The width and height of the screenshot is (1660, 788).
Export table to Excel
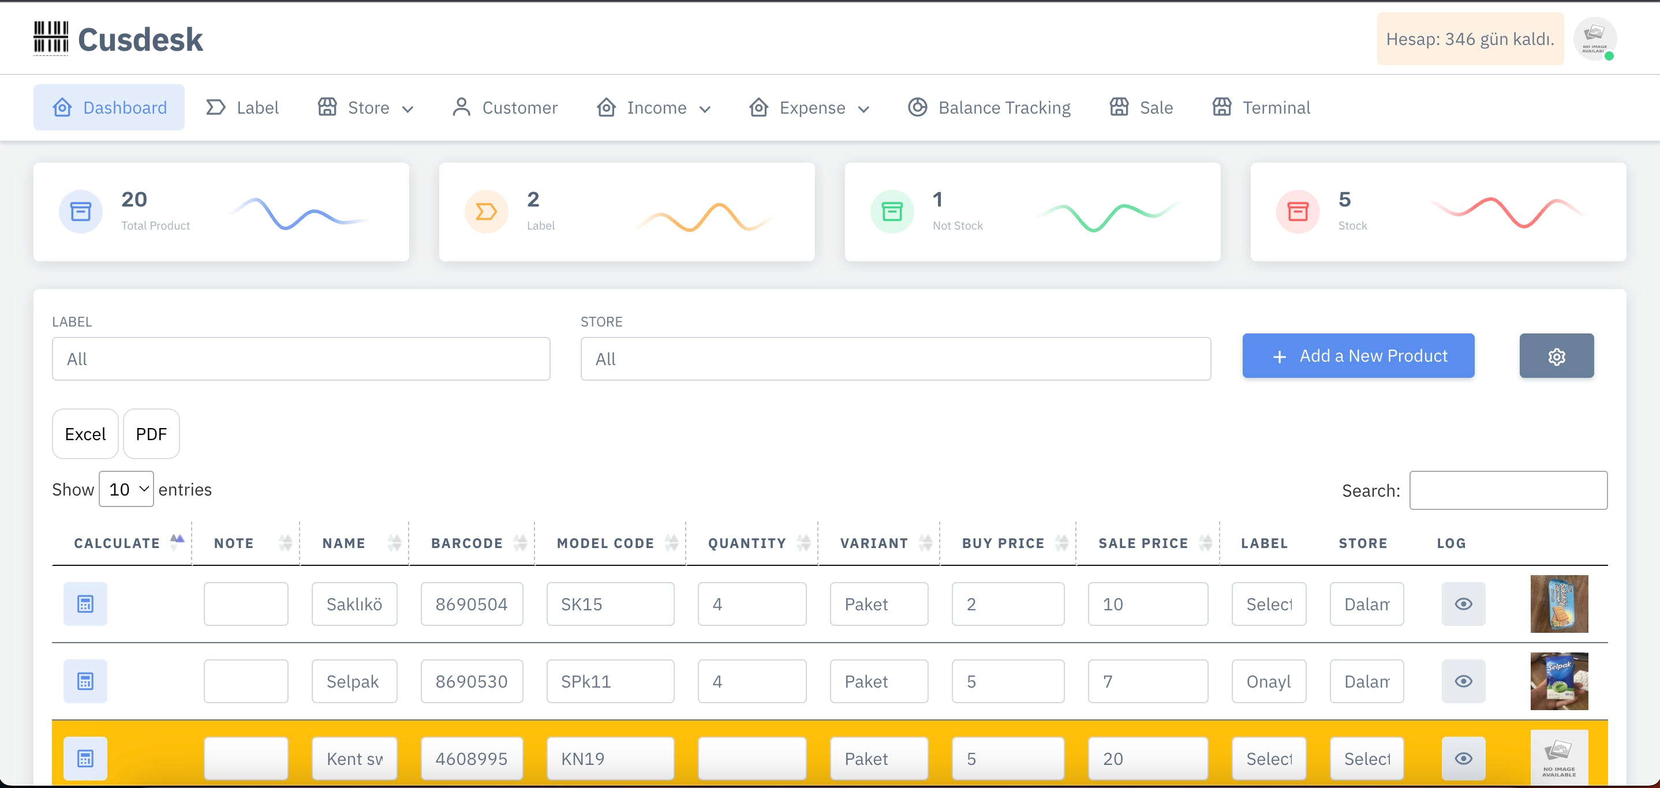tap(85, 434)
